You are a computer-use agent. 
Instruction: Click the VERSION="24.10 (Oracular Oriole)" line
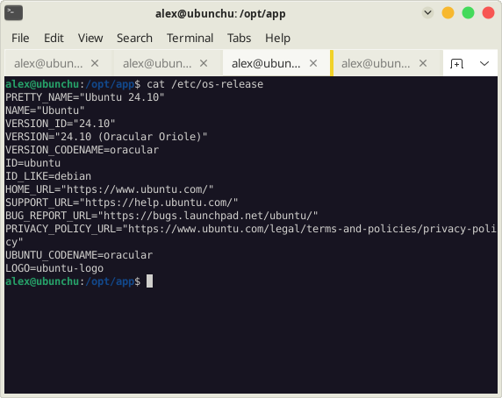click(x=106, y=137)
